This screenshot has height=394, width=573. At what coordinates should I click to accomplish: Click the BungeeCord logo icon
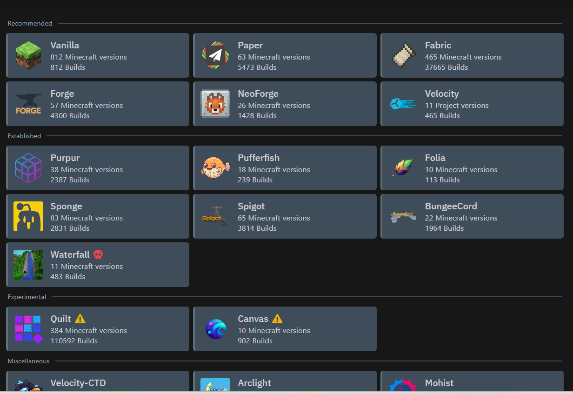[x=403, y=216]
